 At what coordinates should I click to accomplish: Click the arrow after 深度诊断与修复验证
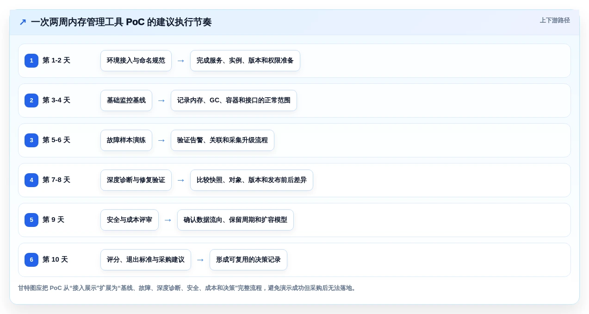(x=181, y=180)
